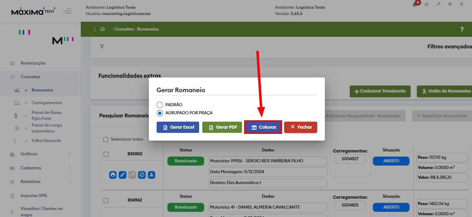Open the Roteirização menu item
Screen dimensions: 472x217
tap(33, 63)
